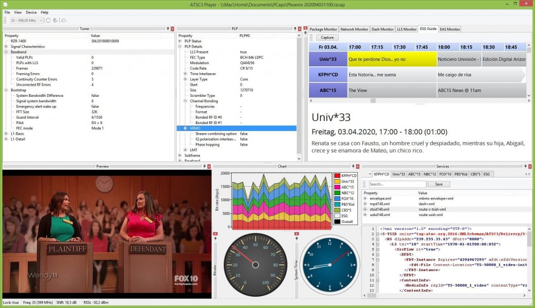Pin the Tuner panel

[x=167, y=28]
